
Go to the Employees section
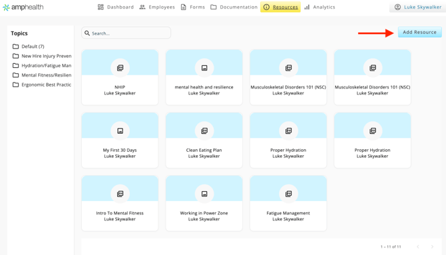pos(157,7)
